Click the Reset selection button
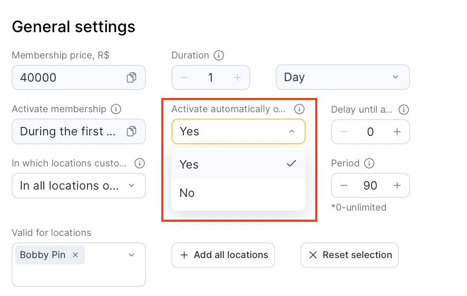 [x=349, y=255]
